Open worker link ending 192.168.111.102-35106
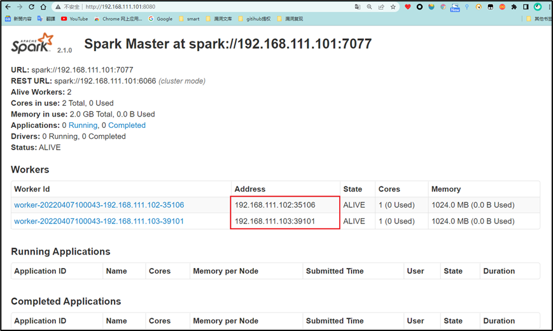 coord(99,205)
